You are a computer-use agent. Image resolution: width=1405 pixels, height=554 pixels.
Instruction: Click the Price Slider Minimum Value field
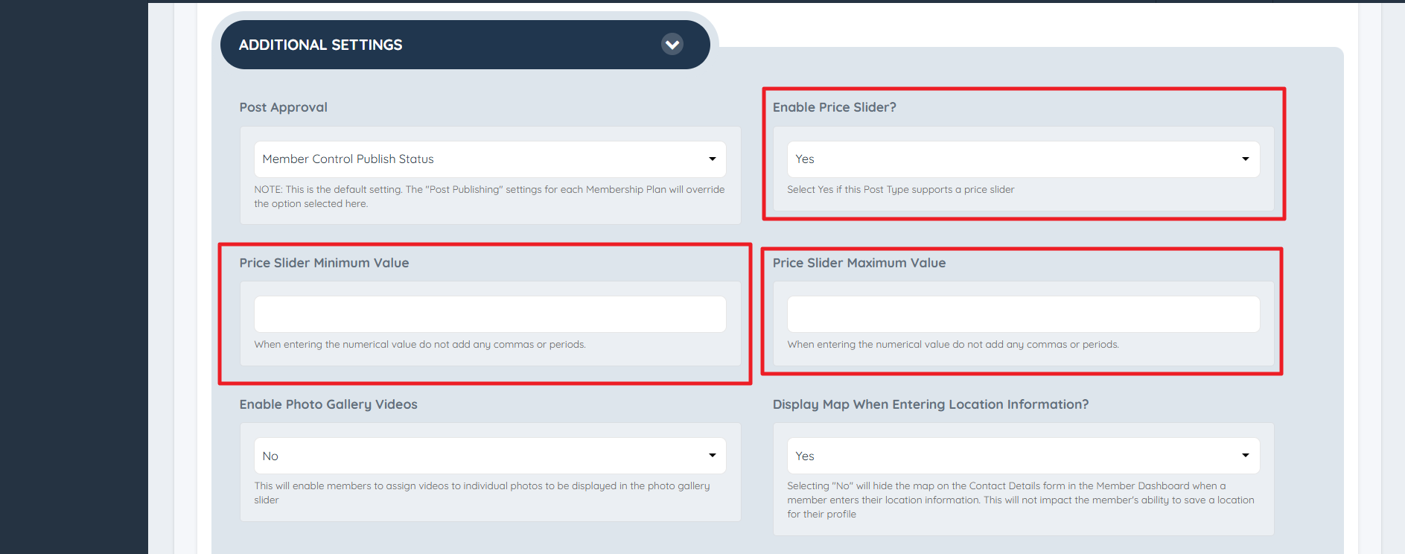pos(490,314)
